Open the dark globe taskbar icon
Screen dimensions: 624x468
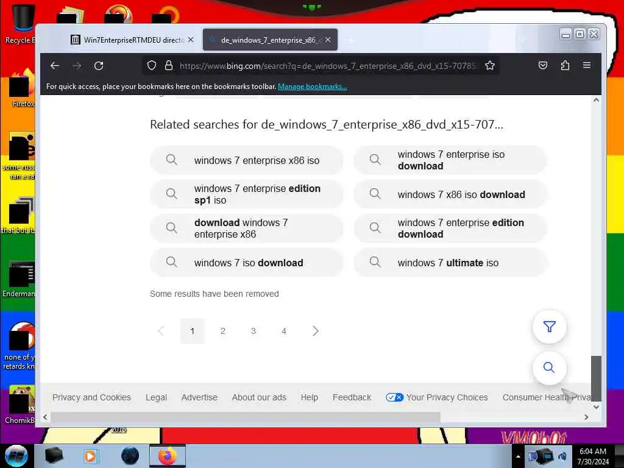pyautogui.click(x=130, y=456)
